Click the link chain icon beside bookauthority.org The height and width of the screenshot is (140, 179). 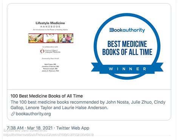13,114
